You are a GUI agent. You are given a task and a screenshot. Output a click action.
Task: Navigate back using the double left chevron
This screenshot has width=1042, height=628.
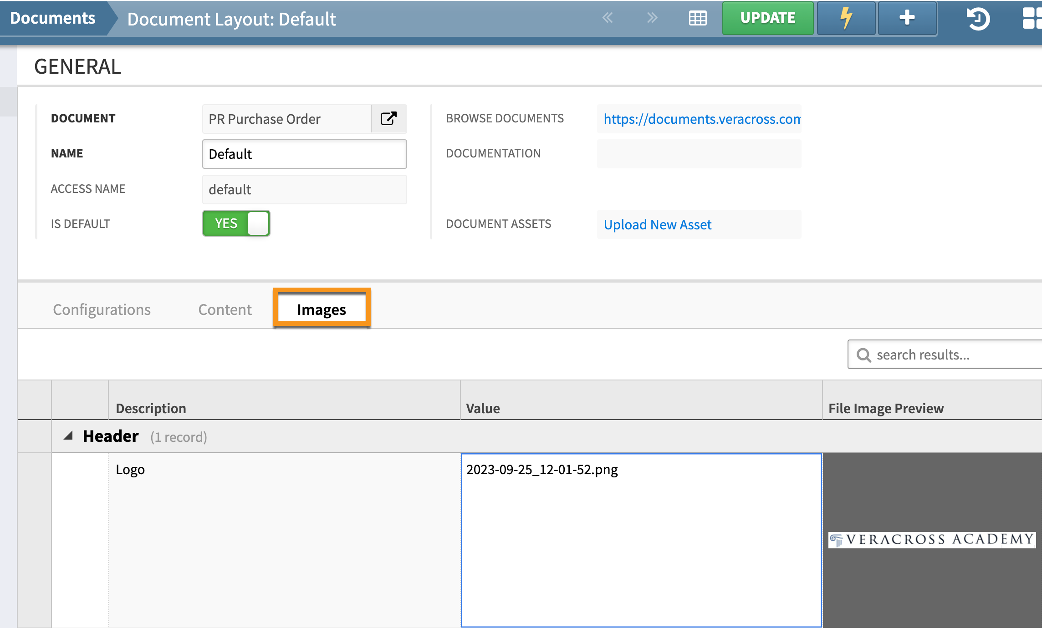point(608,18)
